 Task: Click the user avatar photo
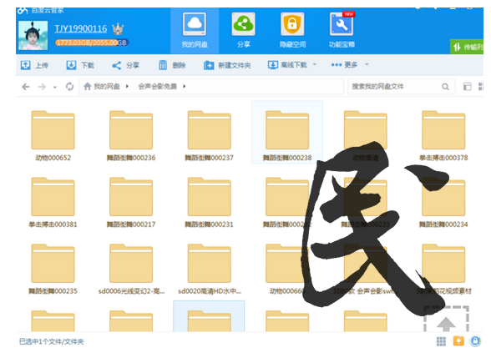coord(33,35)
